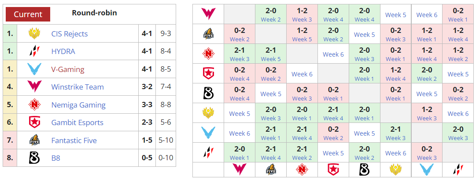Open the Fantastic Five team name link
The width and height of the screenshot is (476, 180).
[74, 140]
